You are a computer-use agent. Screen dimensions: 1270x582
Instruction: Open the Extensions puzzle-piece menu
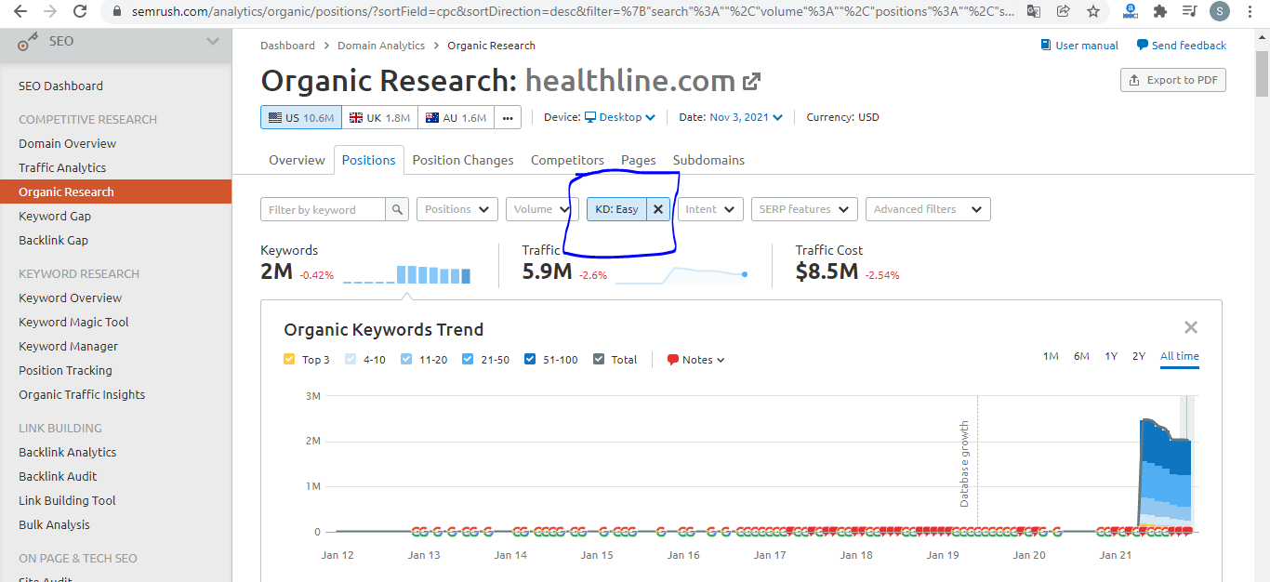(1160, 11)
